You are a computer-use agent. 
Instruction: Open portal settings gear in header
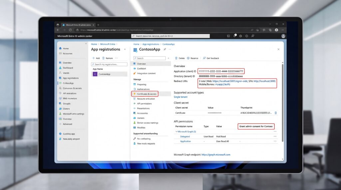click(x=240, y=36)
